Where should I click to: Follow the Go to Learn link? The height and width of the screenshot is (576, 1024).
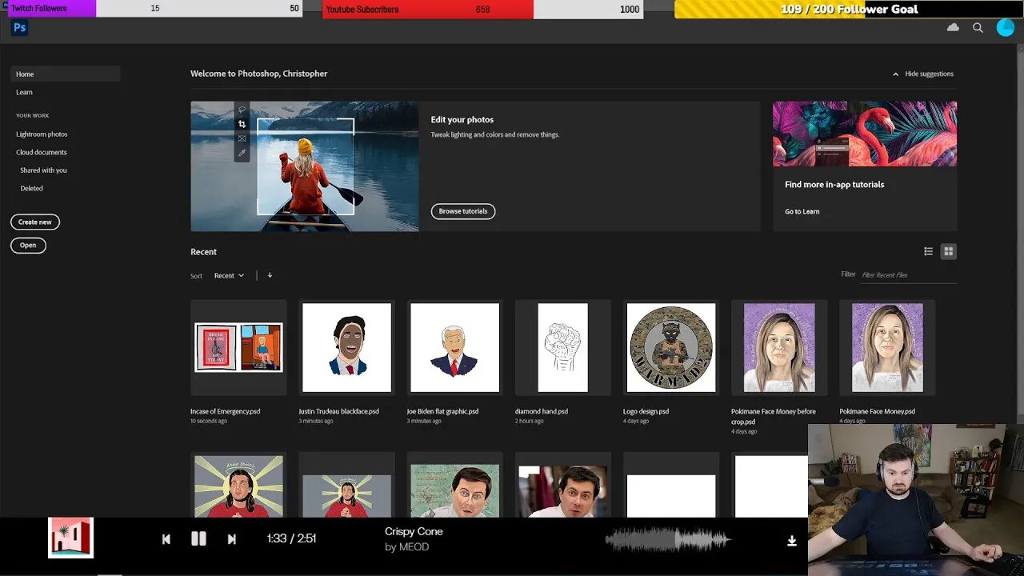click(802, 211)
